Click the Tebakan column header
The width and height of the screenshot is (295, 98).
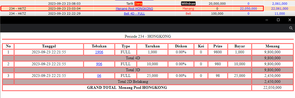pos(99,46)
